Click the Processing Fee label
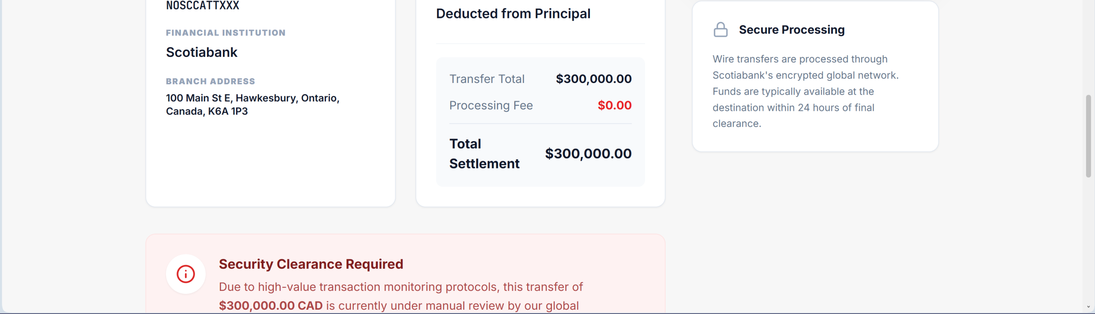Viewport: 1095px width, 314px height. (x=491, y=105)
